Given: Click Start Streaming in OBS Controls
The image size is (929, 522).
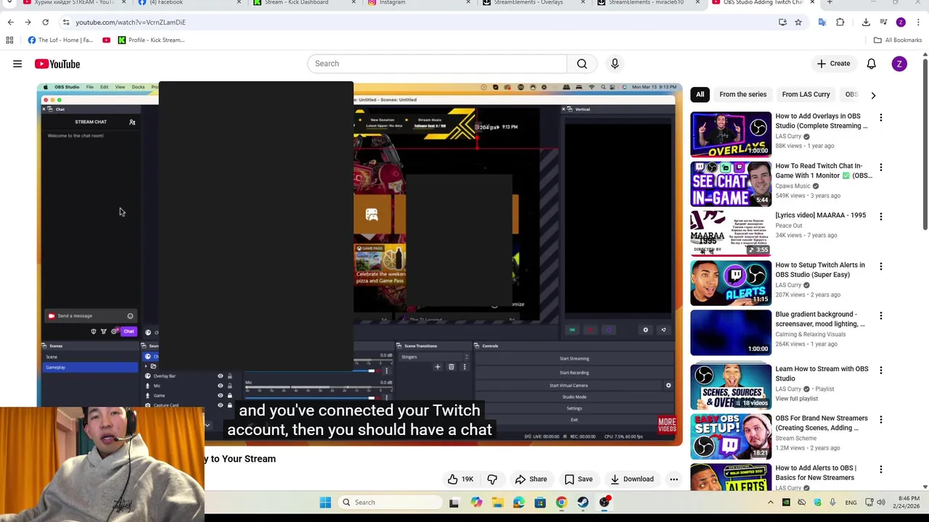Looking at the screenshot, I should pos(574,359).
